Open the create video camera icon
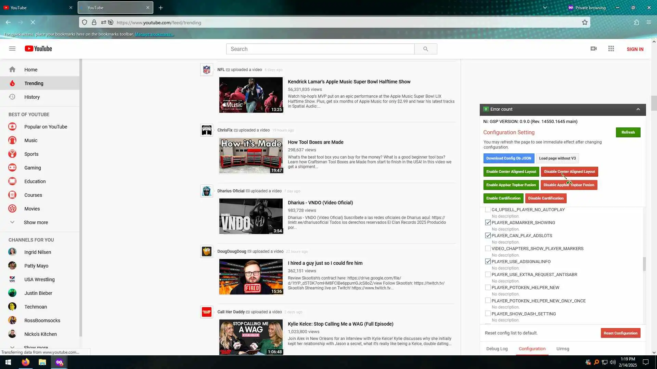This screenshot has width=657, height=369. click(593, 49)
